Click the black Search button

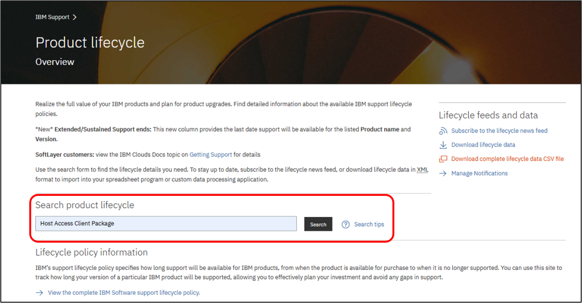click(x=318, y=224)
